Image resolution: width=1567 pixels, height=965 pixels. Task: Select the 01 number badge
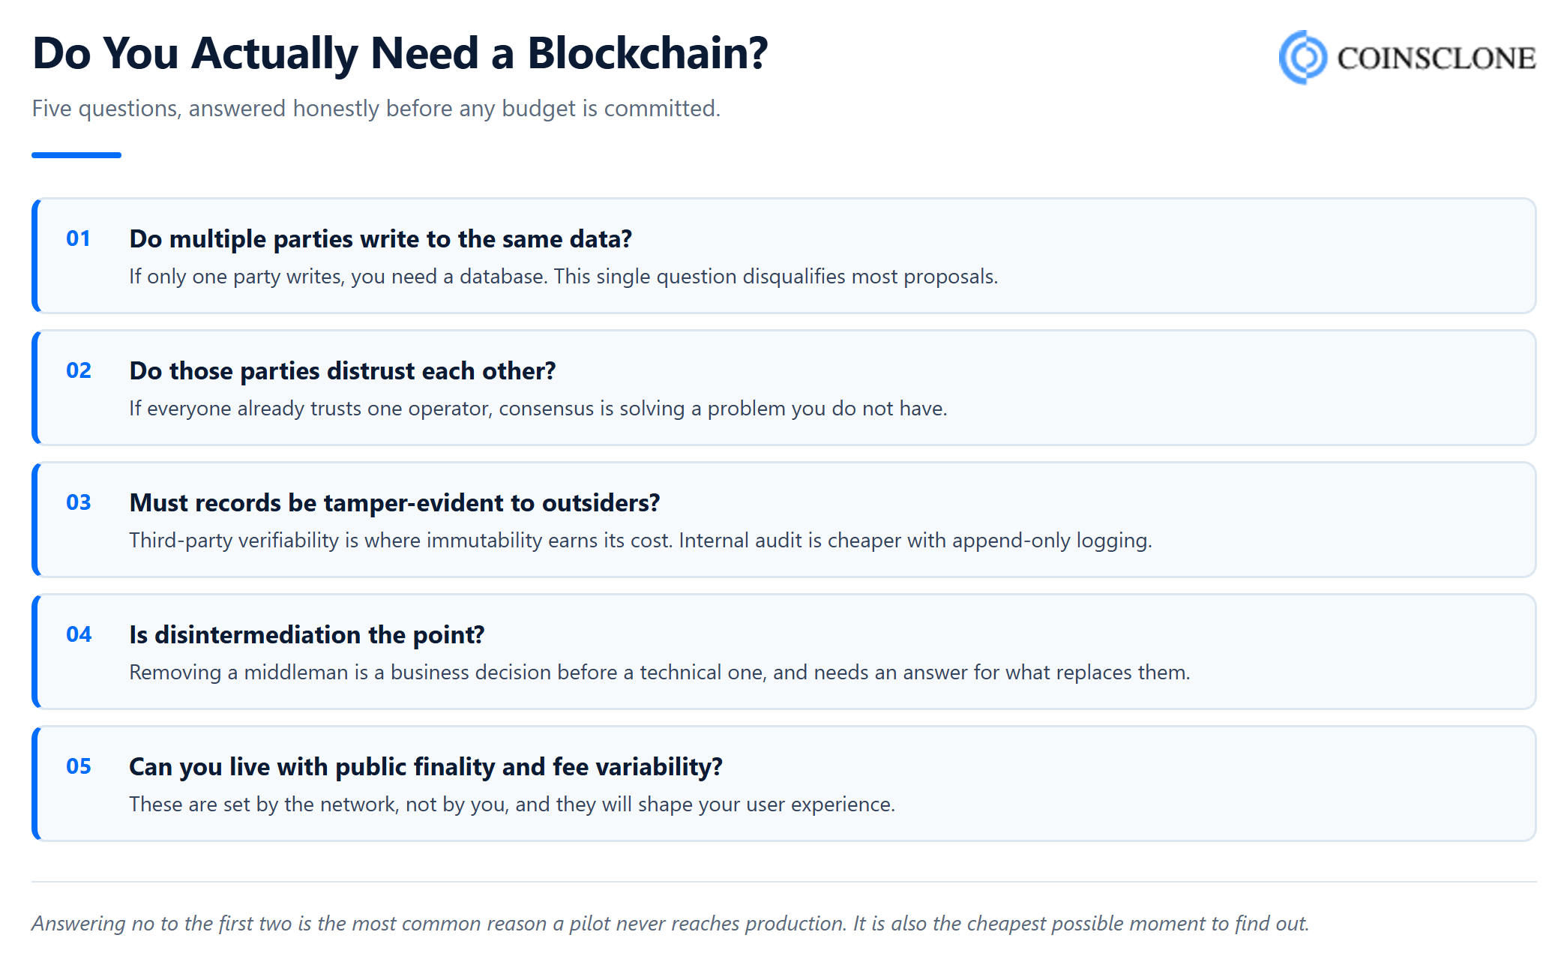point(79,238)
